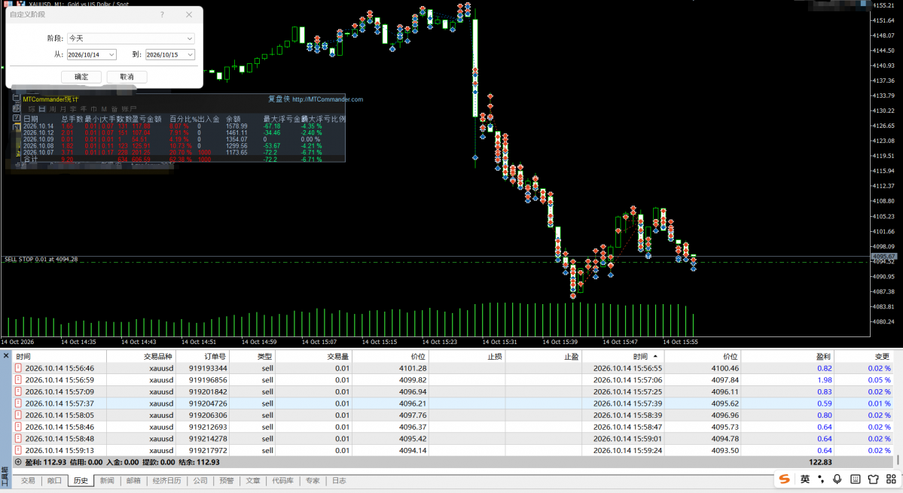This screenshot has height=493, width=903.
Task: Close the toolbox panel with the X
Action: [6, 356]
